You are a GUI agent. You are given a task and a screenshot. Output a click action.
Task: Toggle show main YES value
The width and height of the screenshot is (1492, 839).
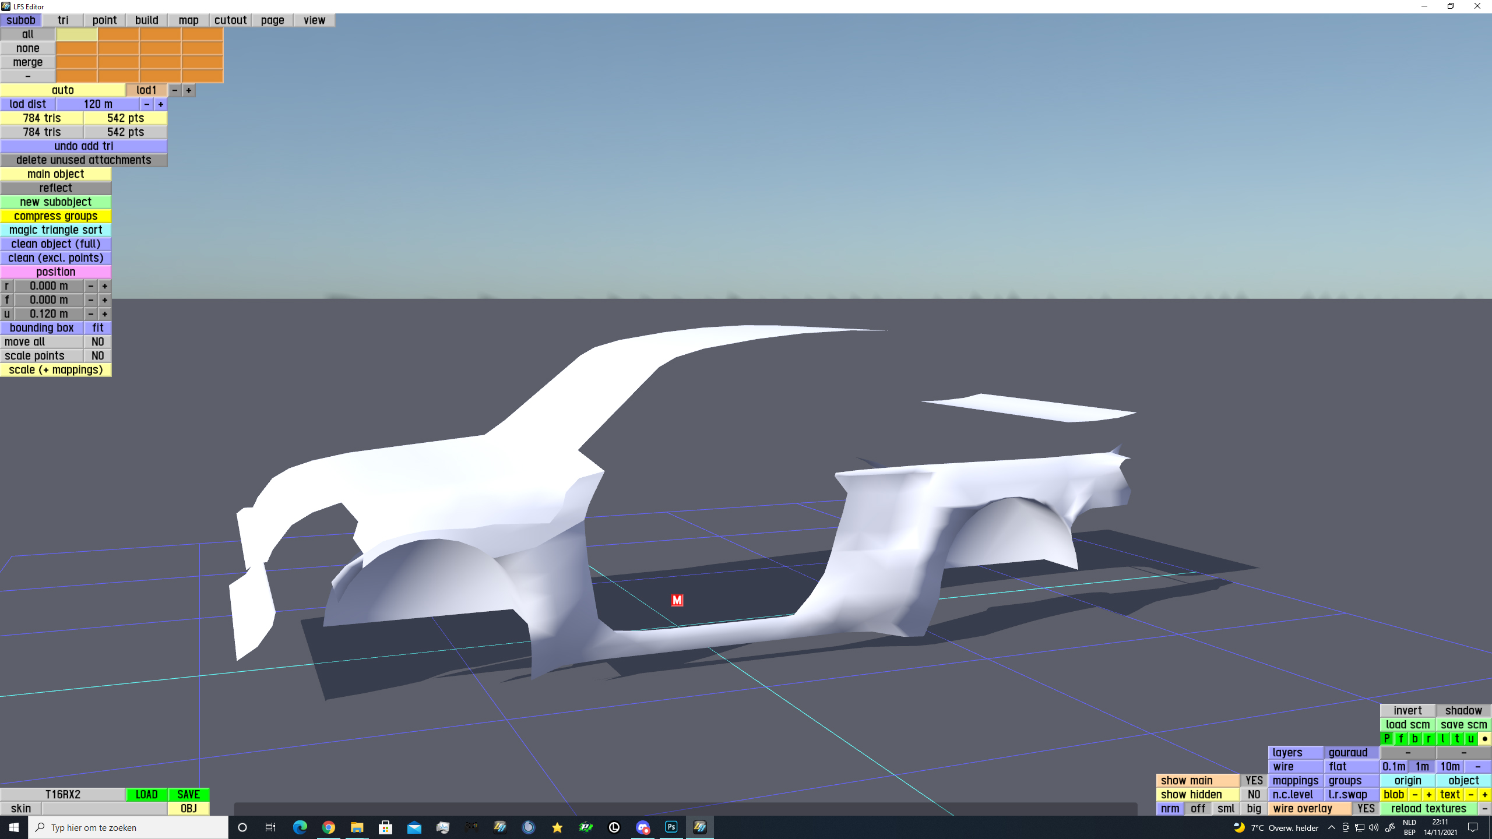click(x=1254, y=781)
